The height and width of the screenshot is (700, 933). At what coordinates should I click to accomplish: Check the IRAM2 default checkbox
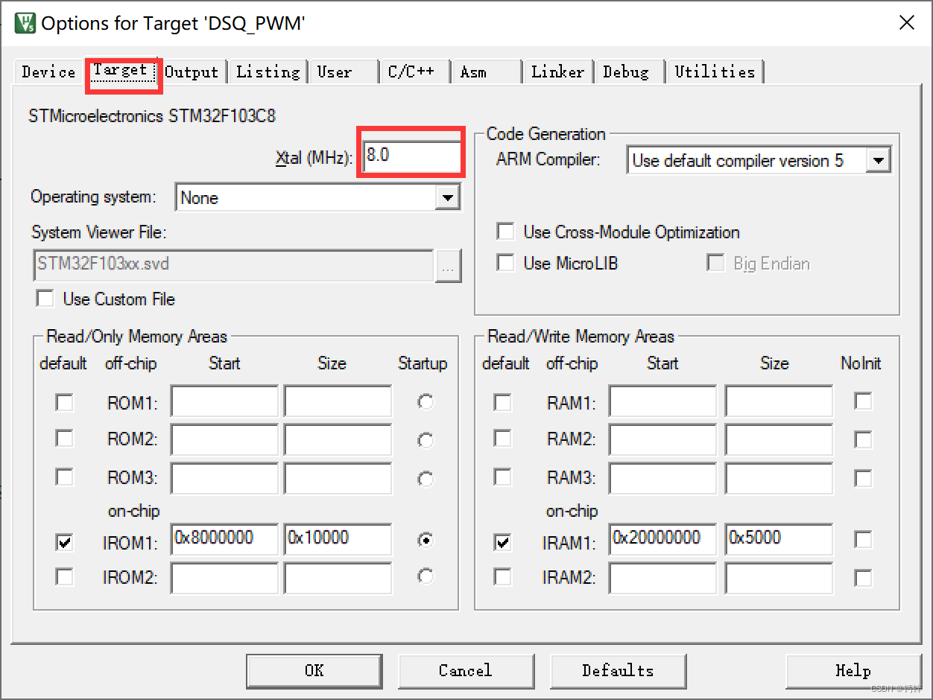(x=503, y=576)
